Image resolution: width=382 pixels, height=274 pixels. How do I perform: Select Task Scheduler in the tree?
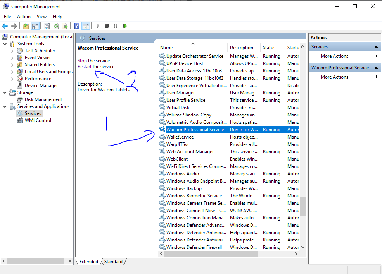coord(40,51)
